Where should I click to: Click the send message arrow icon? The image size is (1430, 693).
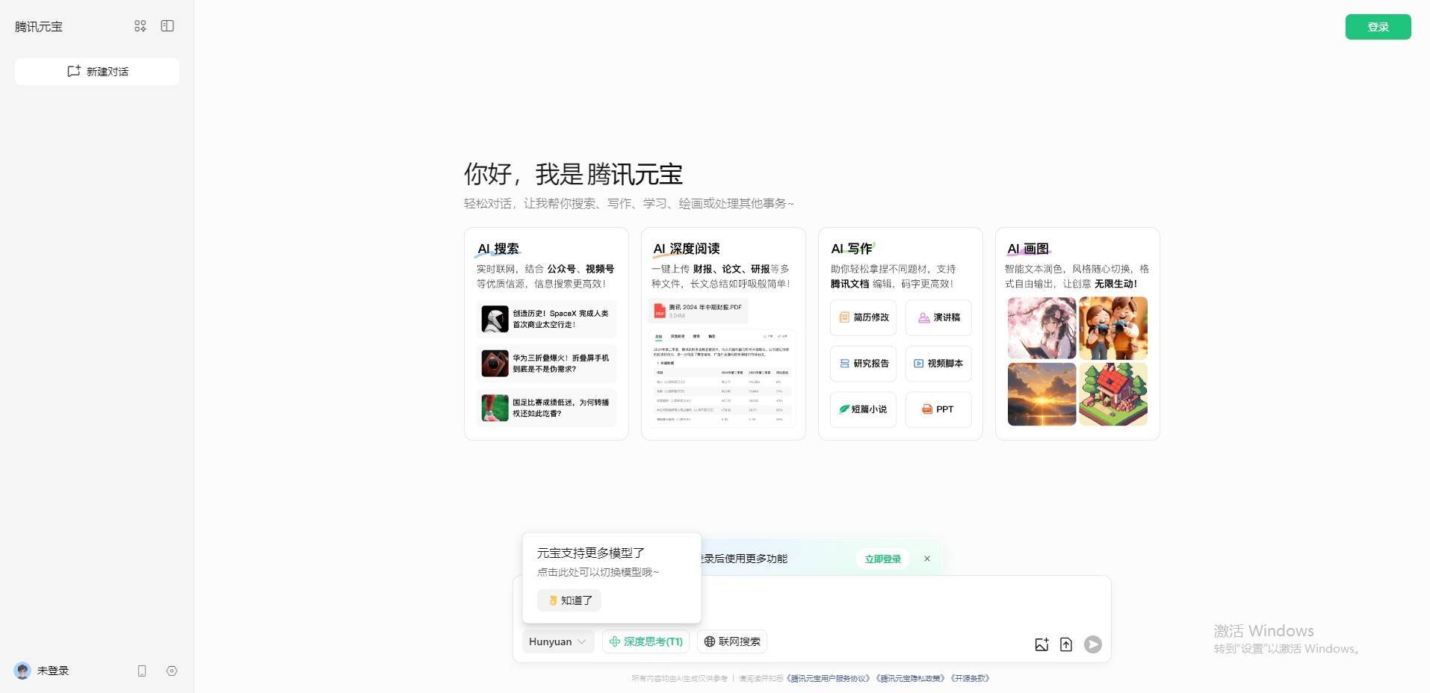pos(1093,644)
